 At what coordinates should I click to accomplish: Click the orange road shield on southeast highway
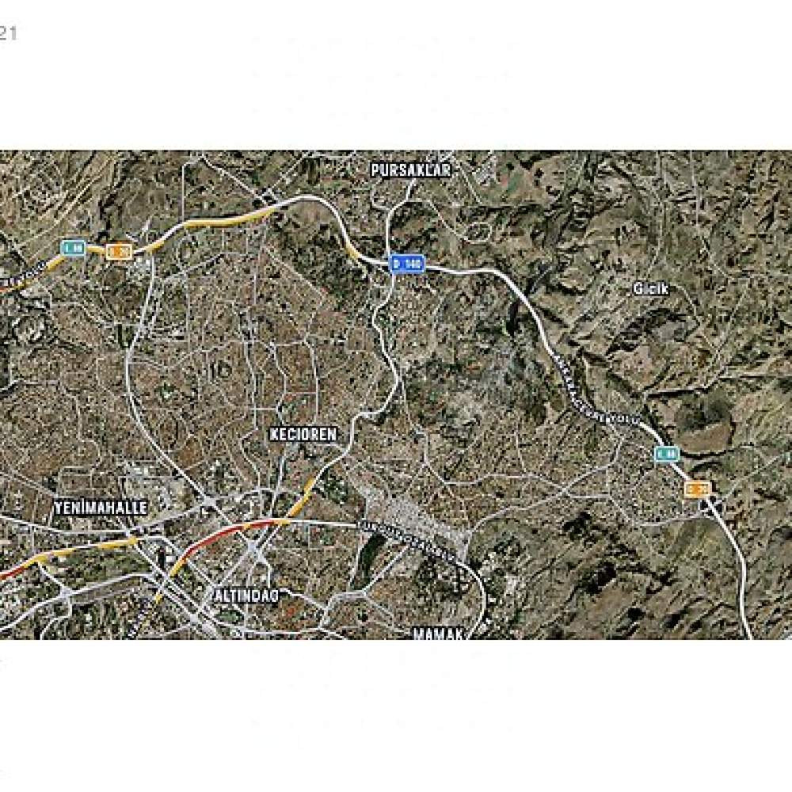tap(698, 489)
